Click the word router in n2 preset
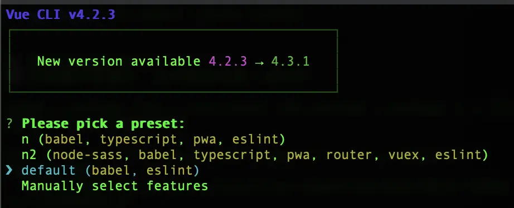514x208 pixels. click(x=350, y=155)
